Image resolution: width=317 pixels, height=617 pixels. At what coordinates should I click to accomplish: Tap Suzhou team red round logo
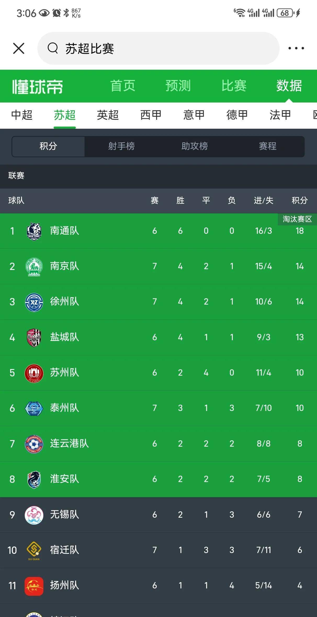(34, 373)
